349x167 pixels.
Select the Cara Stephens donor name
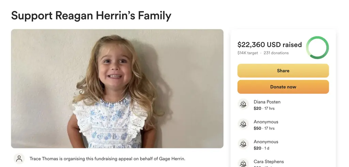tap(269, 162)
